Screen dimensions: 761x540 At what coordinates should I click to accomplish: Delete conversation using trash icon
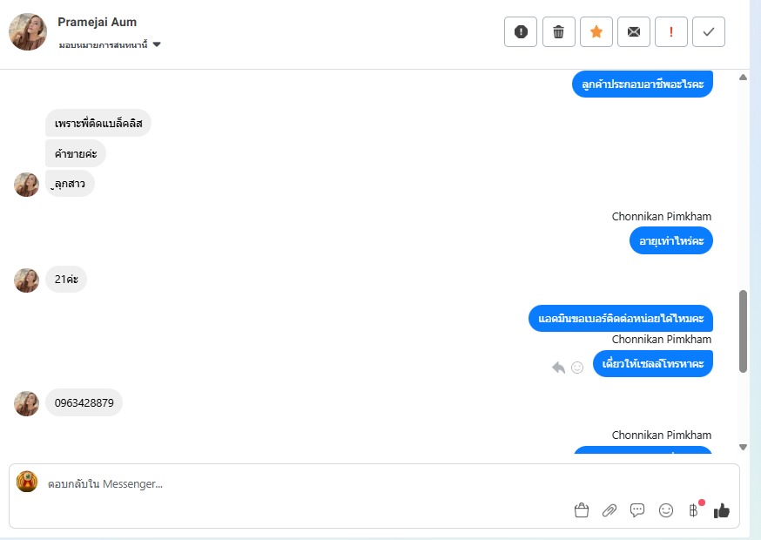tap(559, 32)
